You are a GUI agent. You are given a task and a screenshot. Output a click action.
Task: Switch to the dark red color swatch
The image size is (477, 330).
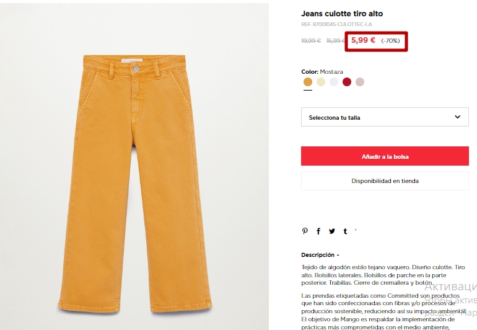click(x=347, y=82)
